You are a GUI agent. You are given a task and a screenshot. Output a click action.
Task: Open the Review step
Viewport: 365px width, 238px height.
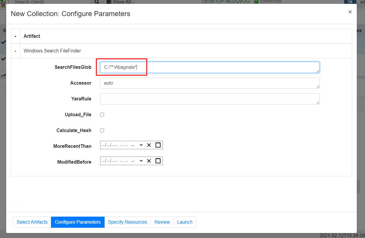pyautogui.click(x=162, y=222)
